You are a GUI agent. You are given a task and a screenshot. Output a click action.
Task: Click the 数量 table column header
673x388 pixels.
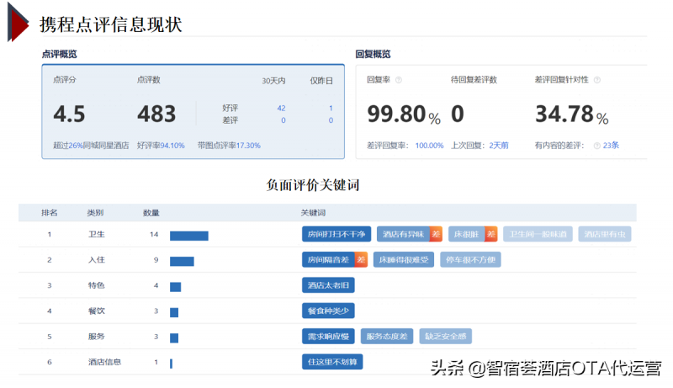151,212
